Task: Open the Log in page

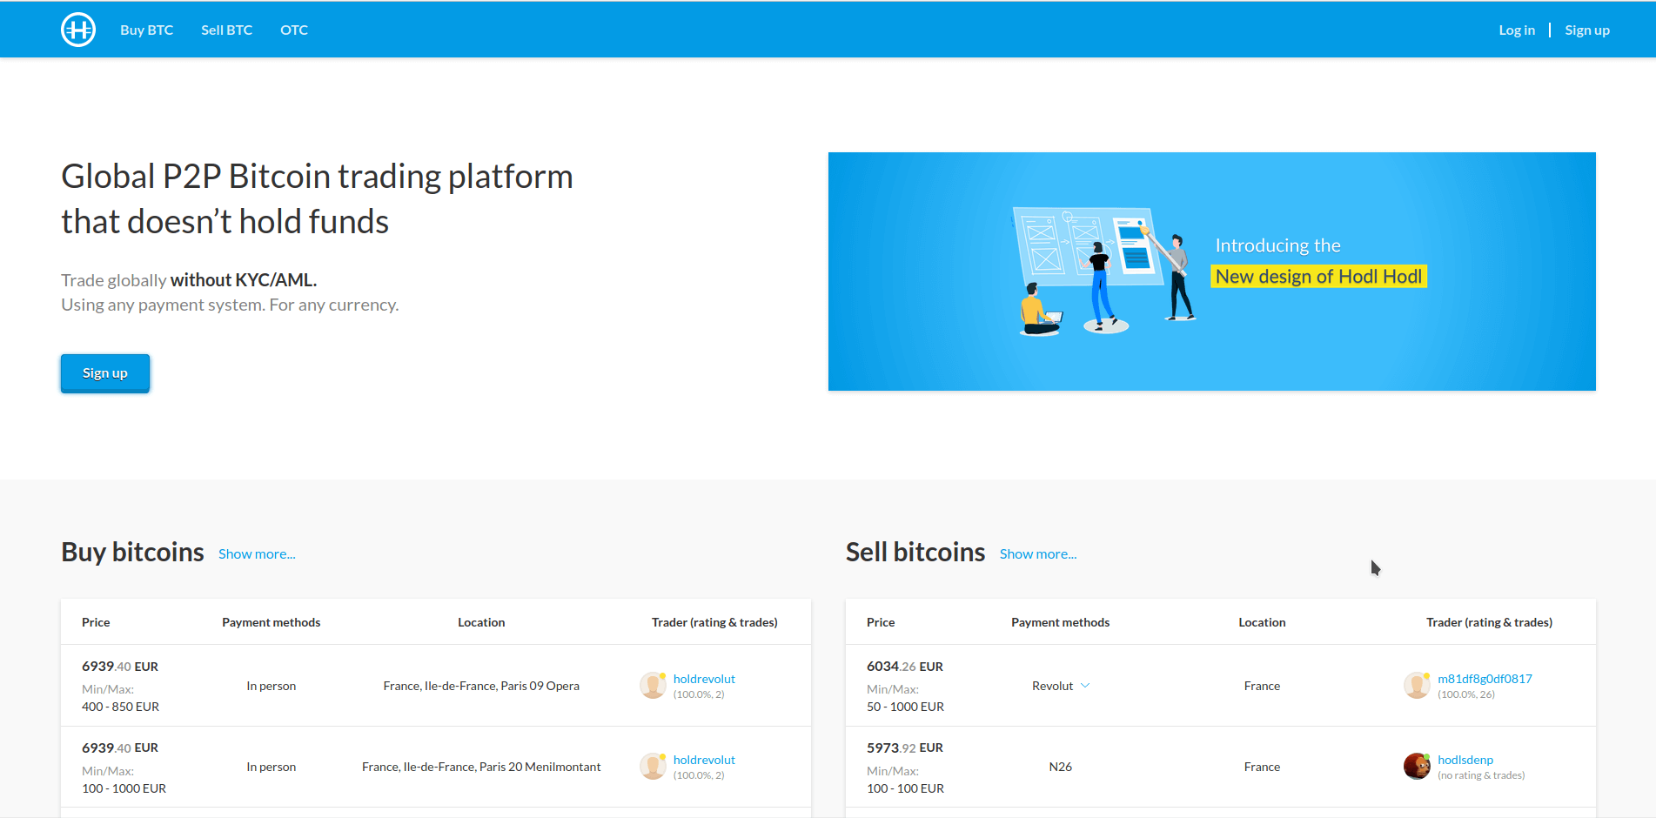Action: [1517, 29]
